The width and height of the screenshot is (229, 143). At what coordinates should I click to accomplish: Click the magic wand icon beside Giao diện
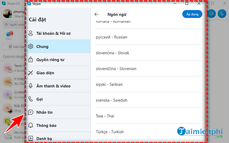click(x=31, y=73)
